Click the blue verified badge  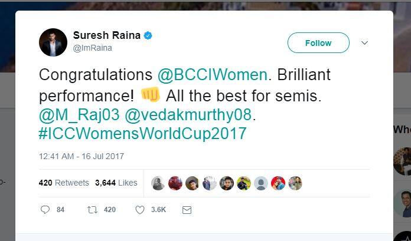tap(148, 35)
